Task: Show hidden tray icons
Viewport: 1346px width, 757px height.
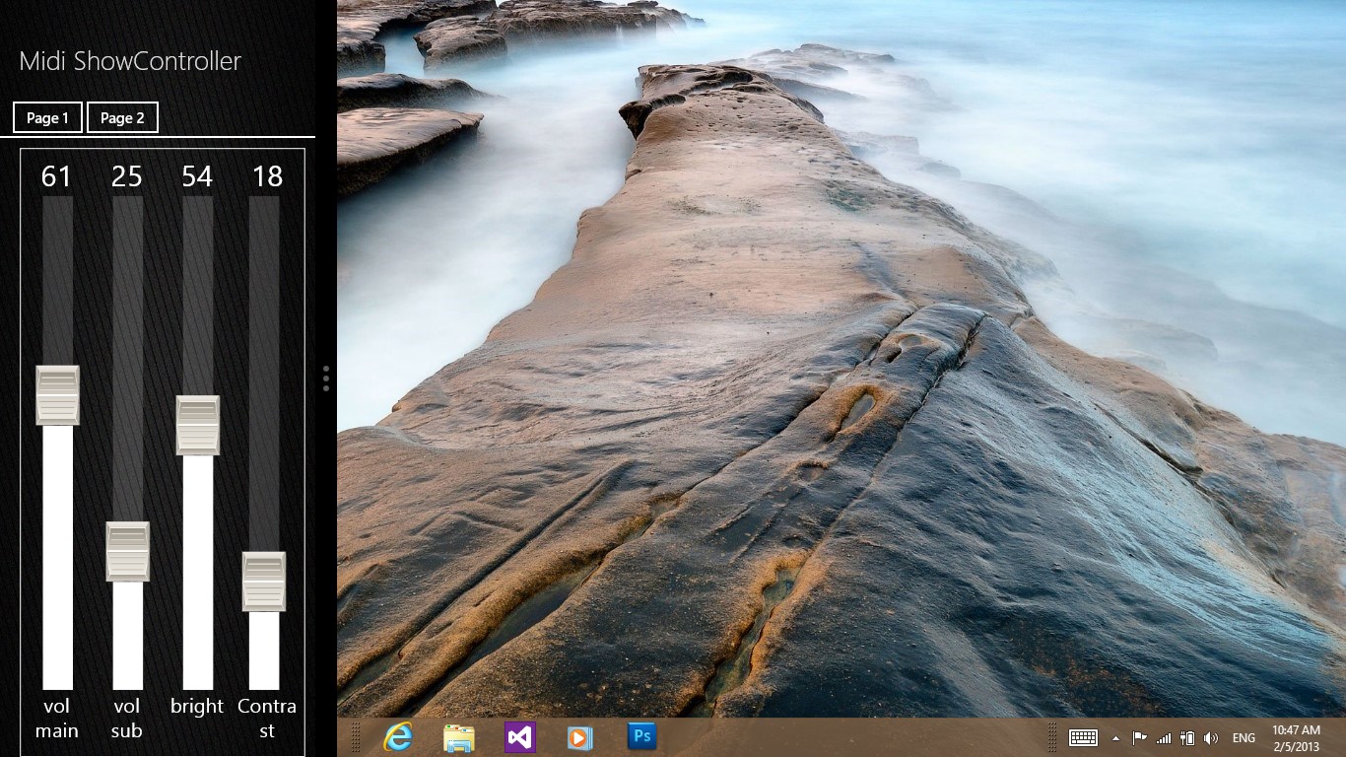Action: 1115,738
